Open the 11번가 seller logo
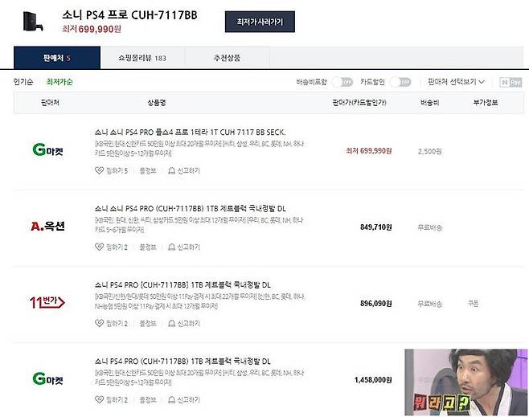529x417 pixels. [47, 302]
